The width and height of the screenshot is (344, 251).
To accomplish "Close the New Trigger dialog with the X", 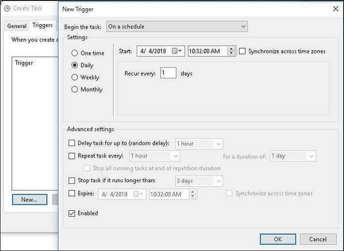I will click(336, 9).
